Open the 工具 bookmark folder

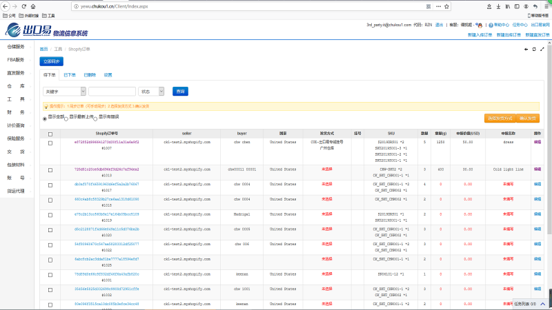(48, 15)
